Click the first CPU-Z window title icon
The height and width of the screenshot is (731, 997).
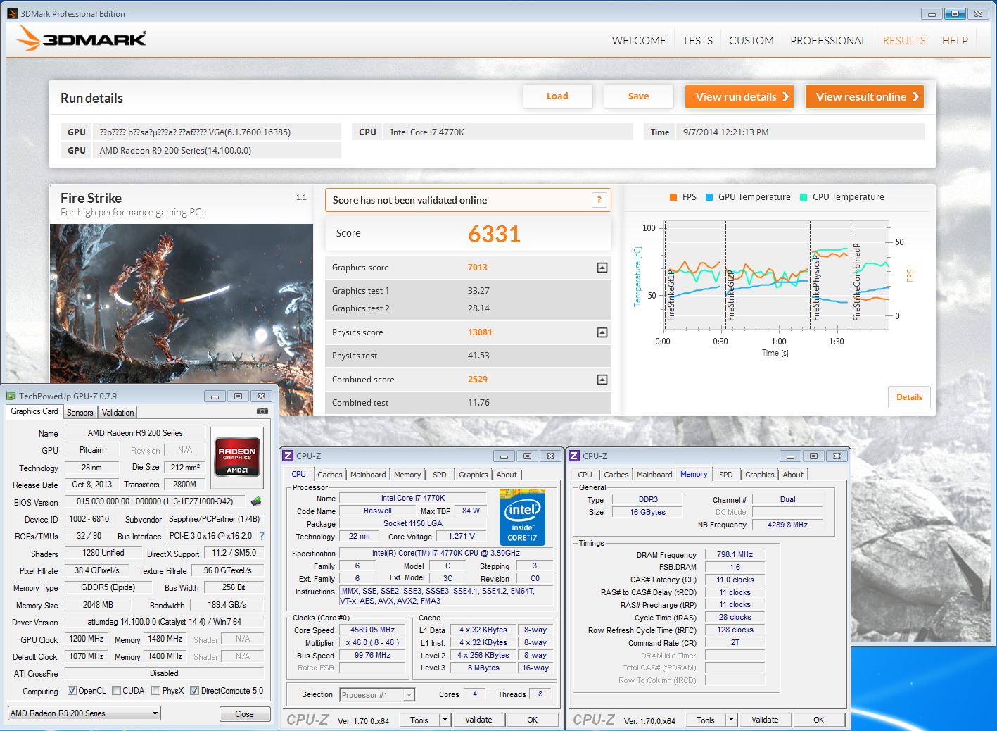(x=288, y=456)
